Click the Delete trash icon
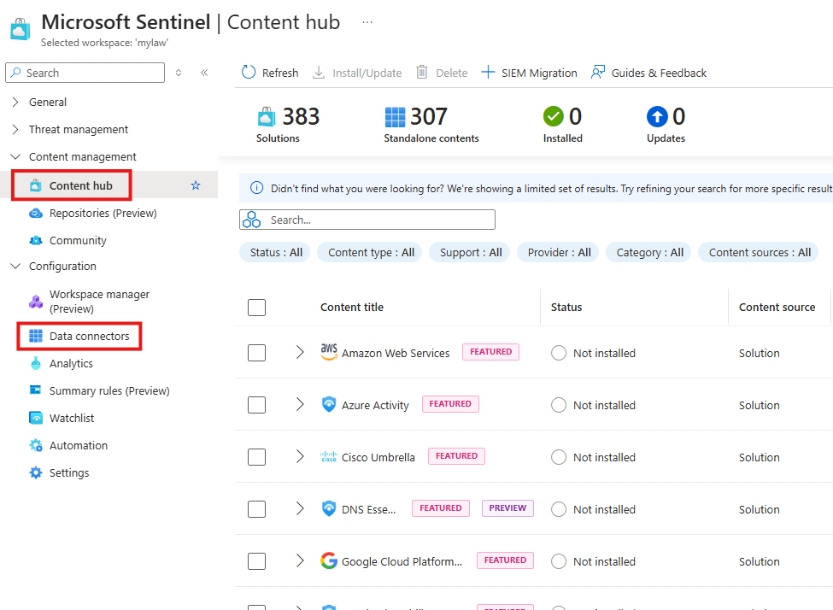 point(422,73)
